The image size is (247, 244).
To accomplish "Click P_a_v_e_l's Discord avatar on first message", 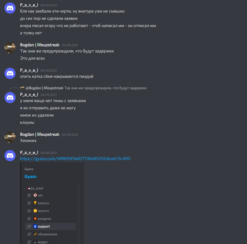I will [x=10, y=8].
